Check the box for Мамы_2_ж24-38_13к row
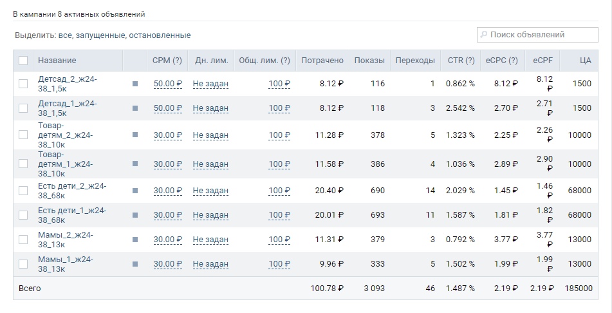This screenshot has width=612, height=313. (x=23, y=240)
